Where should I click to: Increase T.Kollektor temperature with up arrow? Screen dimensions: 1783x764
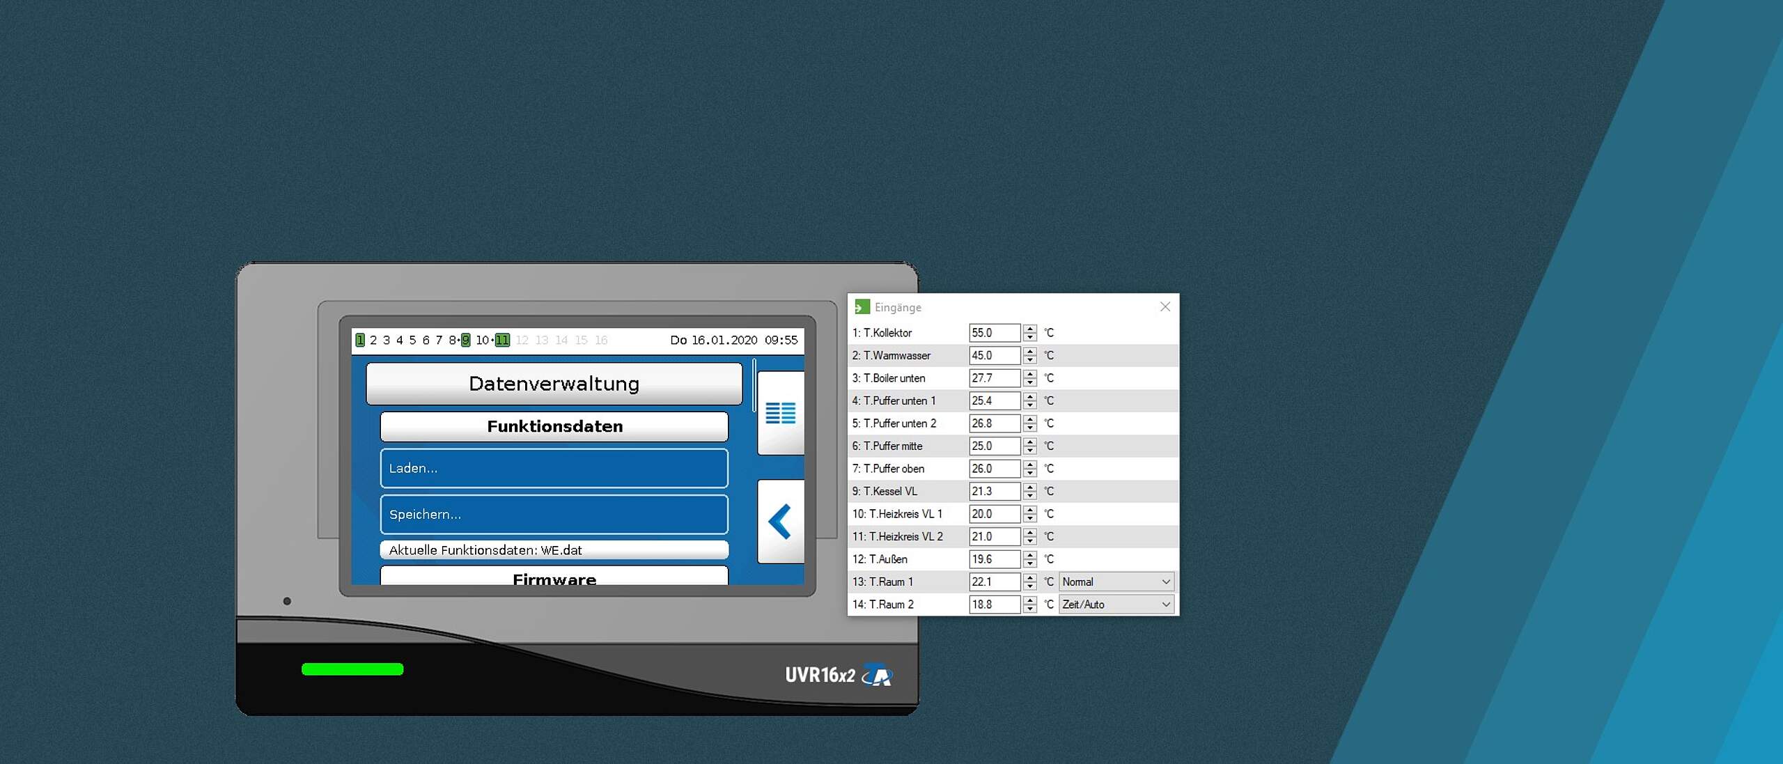click(x=1030, y=329)
